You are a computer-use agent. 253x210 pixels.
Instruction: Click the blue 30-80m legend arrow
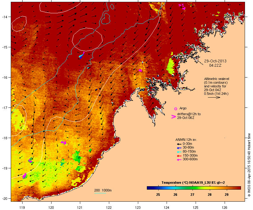(179, 148)
